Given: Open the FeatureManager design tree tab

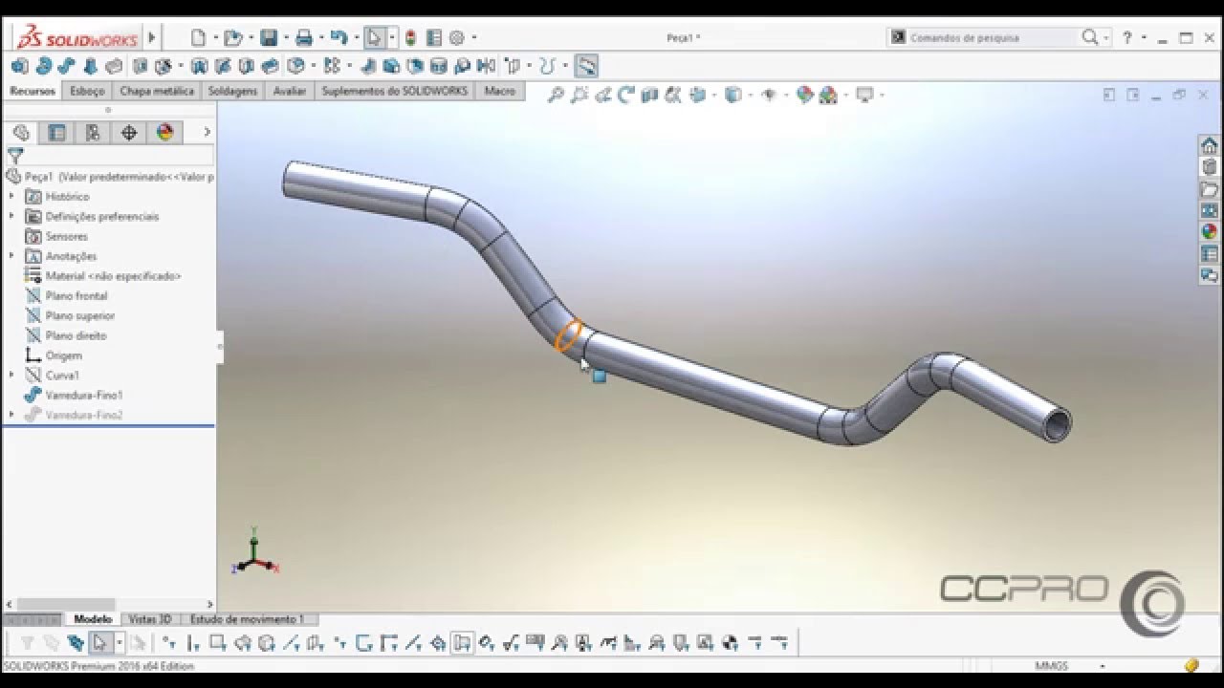Looking at the screenshot, I should point(21,132).
